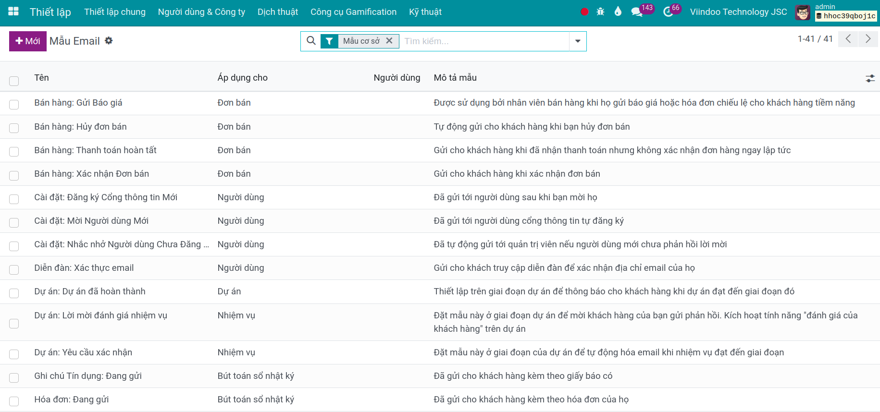Tick checkbox for Cài đặt: Mời Người dùng Mới
This screenshot has width=880, height=412.
[x=14, y=222]
